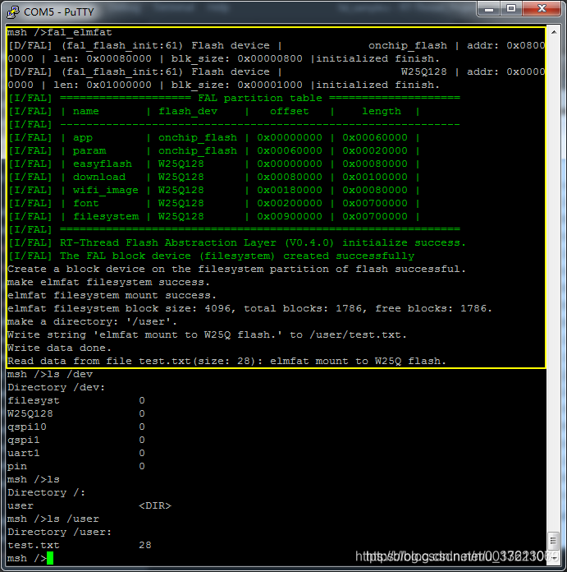Click length 0x00100000 in download row
The width and height of the screenshot is (567, 572).
375,177
